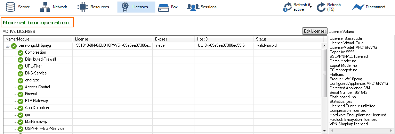395x134 pixels.
Task: Click the green check beside ips
Action: pyautogui.click(x=21, y=115)
